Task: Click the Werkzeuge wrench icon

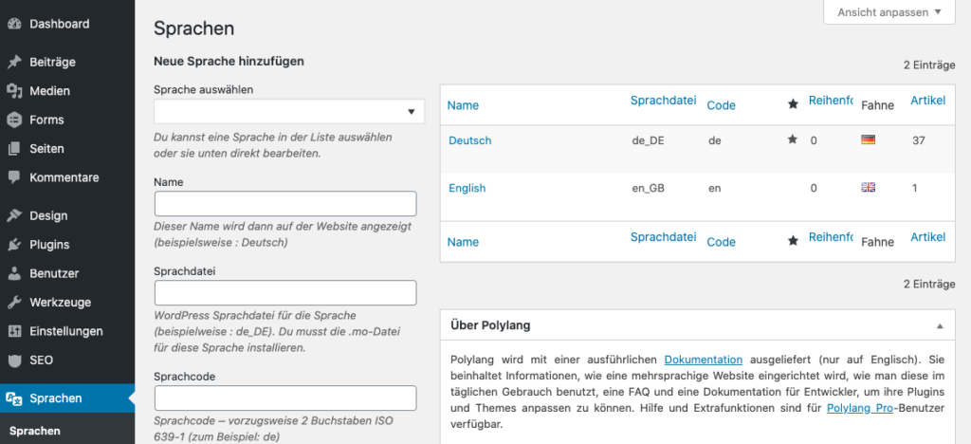Action: point(14,303)
